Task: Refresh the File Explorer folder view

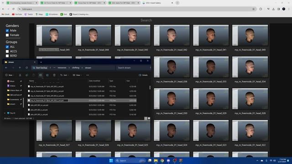Action: [26, 68]
